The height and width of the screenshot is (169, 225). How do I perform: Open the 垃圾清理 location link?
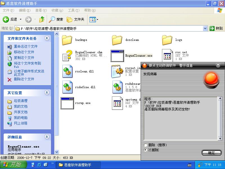click(21, 101)
